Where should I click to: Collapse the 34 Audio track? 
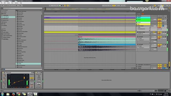pyautogui.click(x=138, y=45)
